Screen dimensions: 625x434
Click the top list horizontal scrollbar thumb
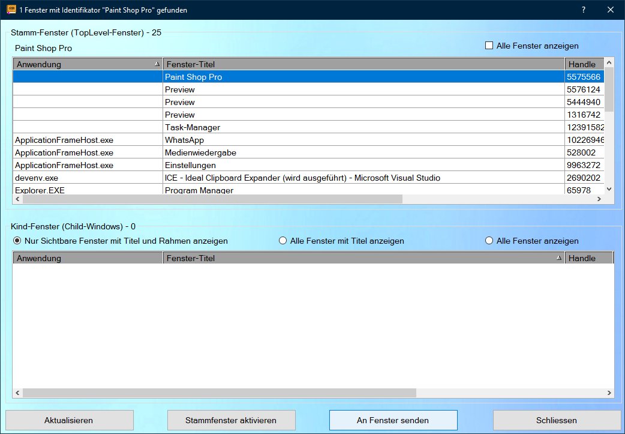[212, 199]
